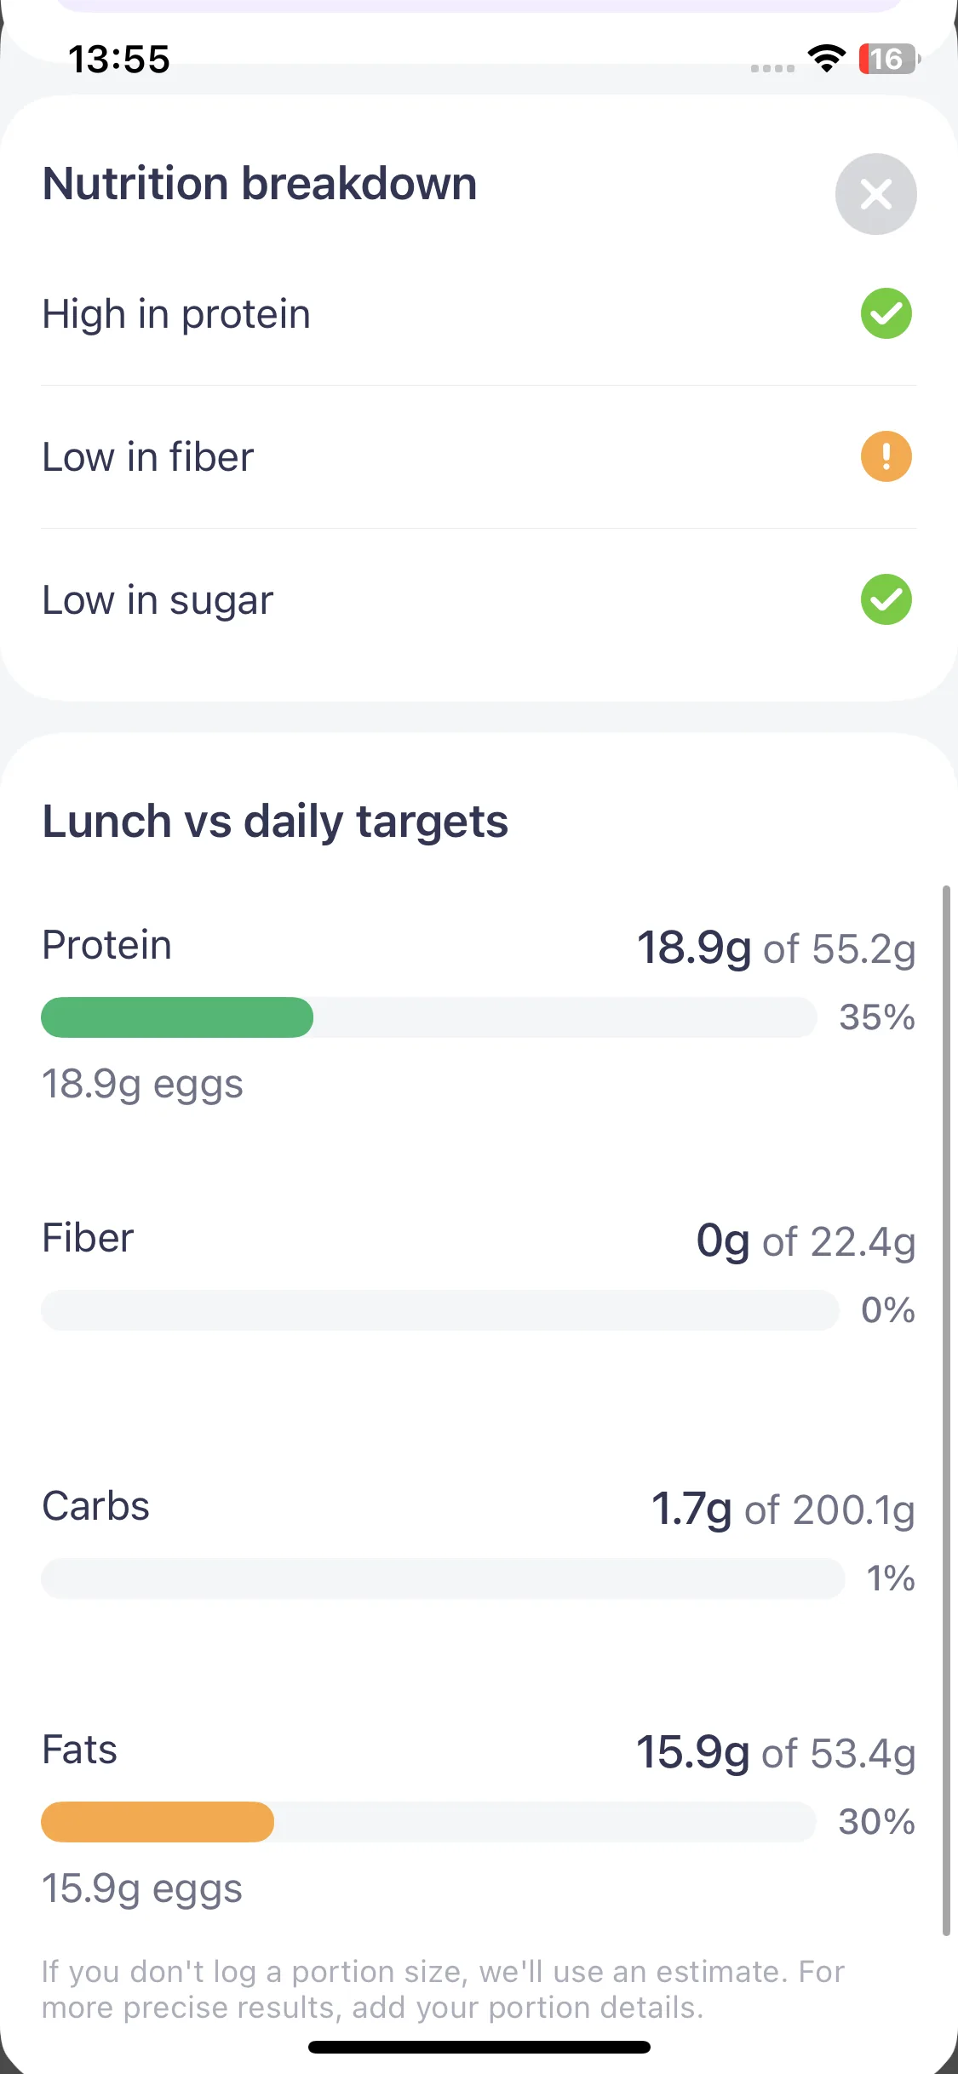Image resolution: width=958 pixels, height=2074 pixels.
Task: Tap battery indicator showing 16
Action: (889, 59)
